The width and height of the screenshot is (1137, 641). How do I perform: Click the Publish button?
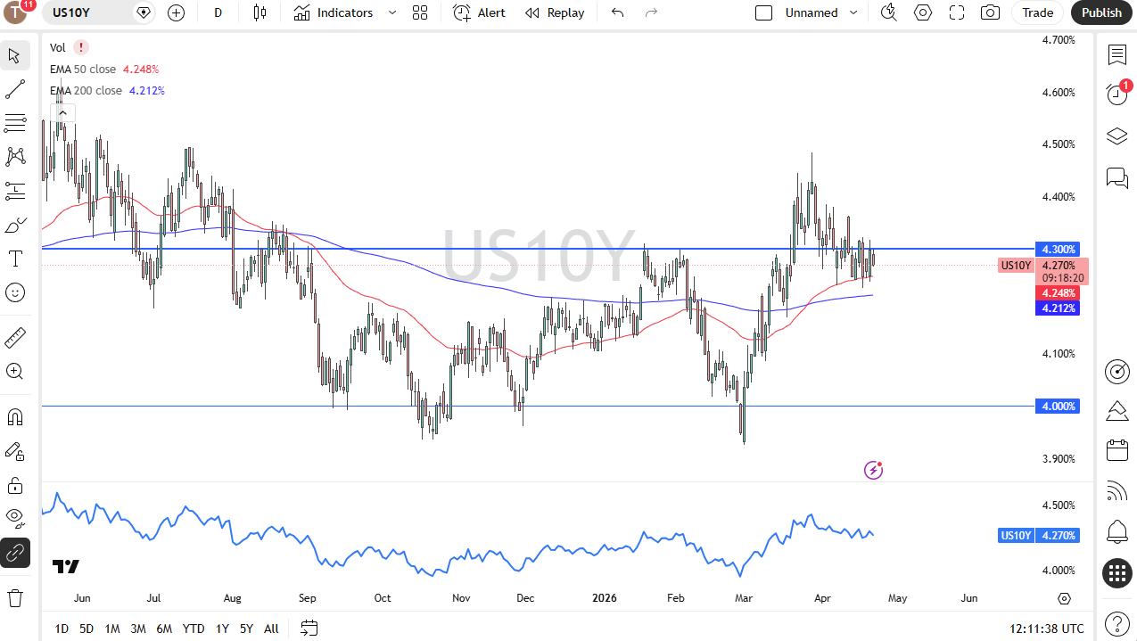click(1101, 12)
